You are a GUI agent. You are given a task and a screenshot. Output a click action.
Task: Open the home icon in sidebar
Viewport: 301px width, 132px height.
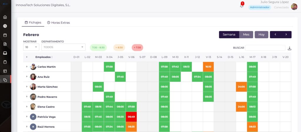point(5,17)
